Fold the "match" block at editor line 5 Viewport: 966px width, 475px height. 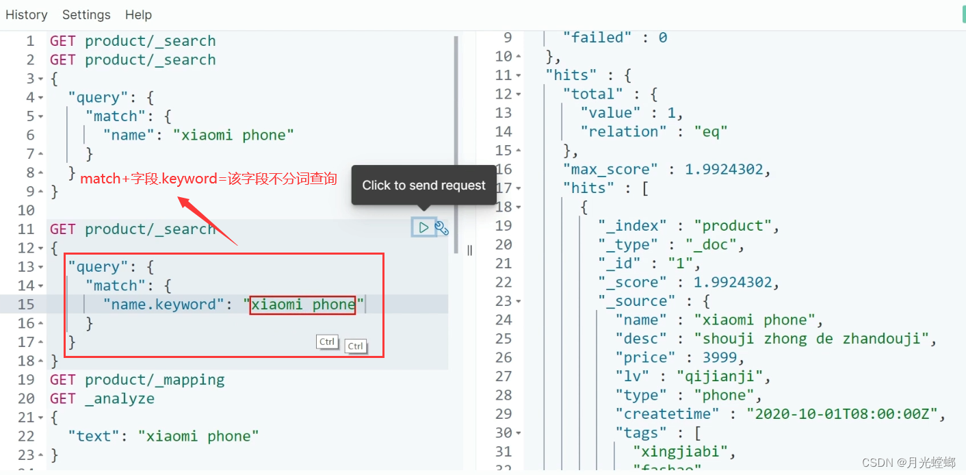pyautogui.click(x=40, y=117)
